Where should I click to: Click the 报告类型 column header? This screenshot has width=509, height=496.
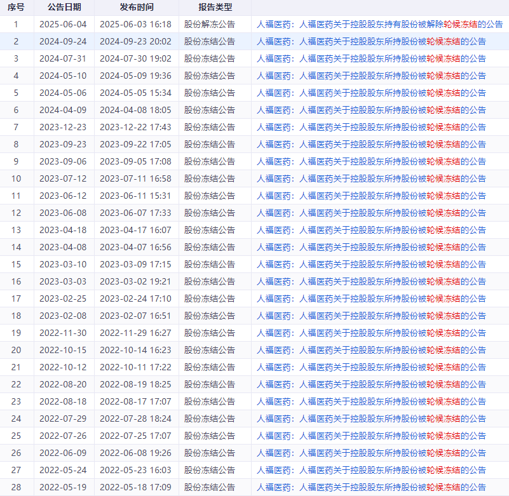tap(209, 8)
